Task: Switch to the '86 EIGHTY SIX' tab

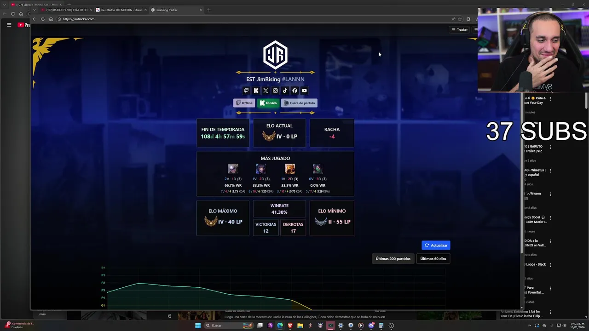Action: pos(66,10)
